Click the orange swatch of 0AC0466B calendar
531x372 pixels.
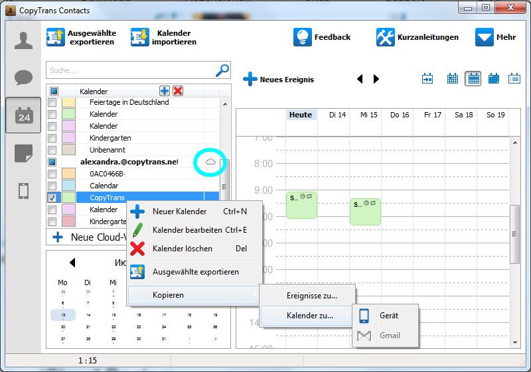(69, 174)
